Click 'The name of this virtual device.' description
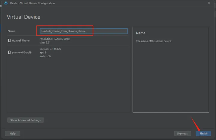 154,41
